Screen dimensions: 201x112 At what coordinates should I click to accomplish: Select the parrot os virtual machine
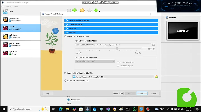pyautogui.click(x=20, y=28)
